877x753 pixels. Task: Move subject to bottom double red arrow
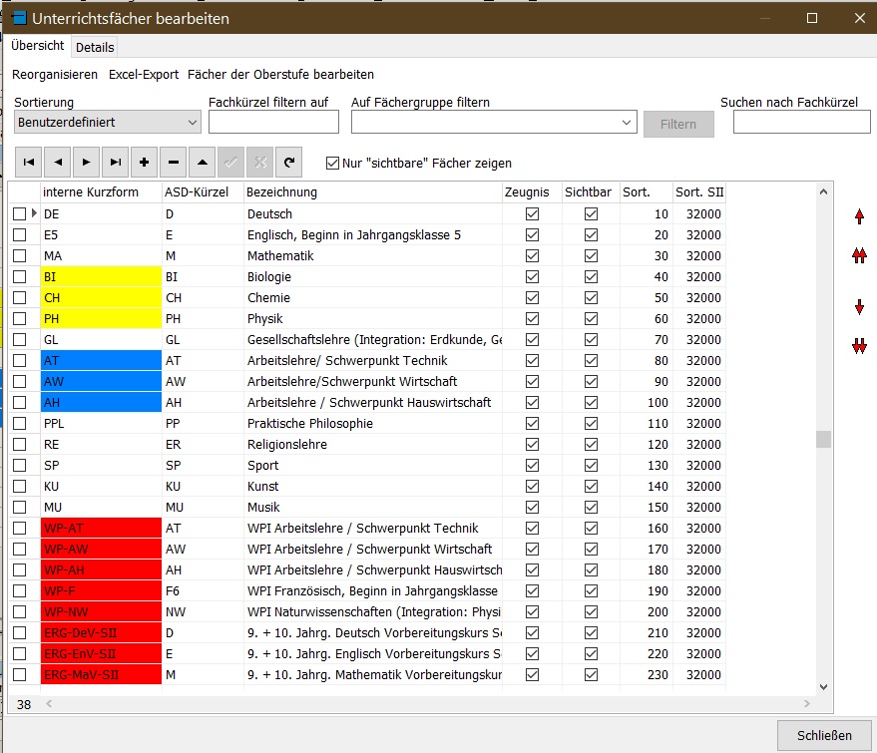click(860, 346)
